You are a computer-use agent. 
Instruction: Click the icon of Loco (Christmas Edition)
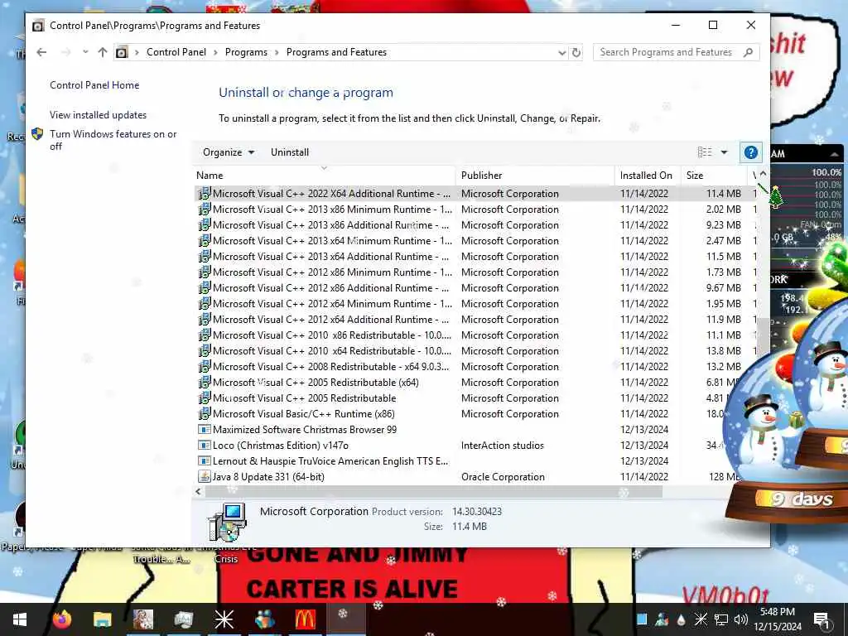204,445
